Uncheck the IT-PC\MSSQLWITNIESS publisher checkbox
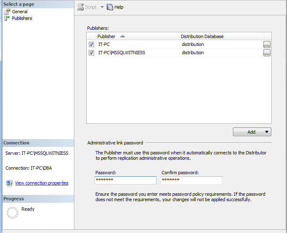This screenshot has width=287, height=233. (x=91, y=53)
